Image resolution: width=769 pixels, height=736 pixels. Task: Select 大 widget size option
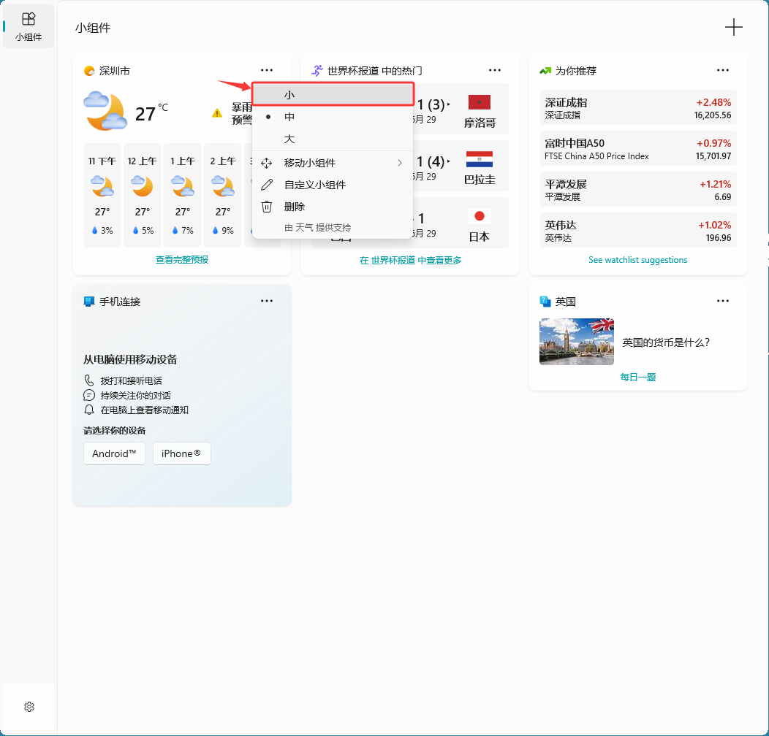(333, 139)
